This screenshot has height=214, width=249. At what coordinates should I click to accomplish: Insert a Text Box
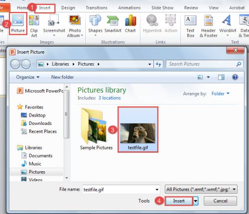click(x=190, y=26)
